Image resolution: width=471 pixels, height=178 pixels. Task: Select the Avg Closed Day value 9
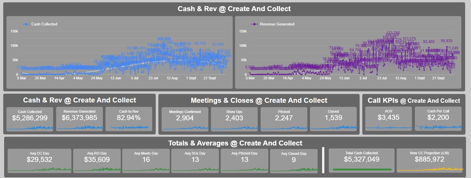(x=294, y=160)
